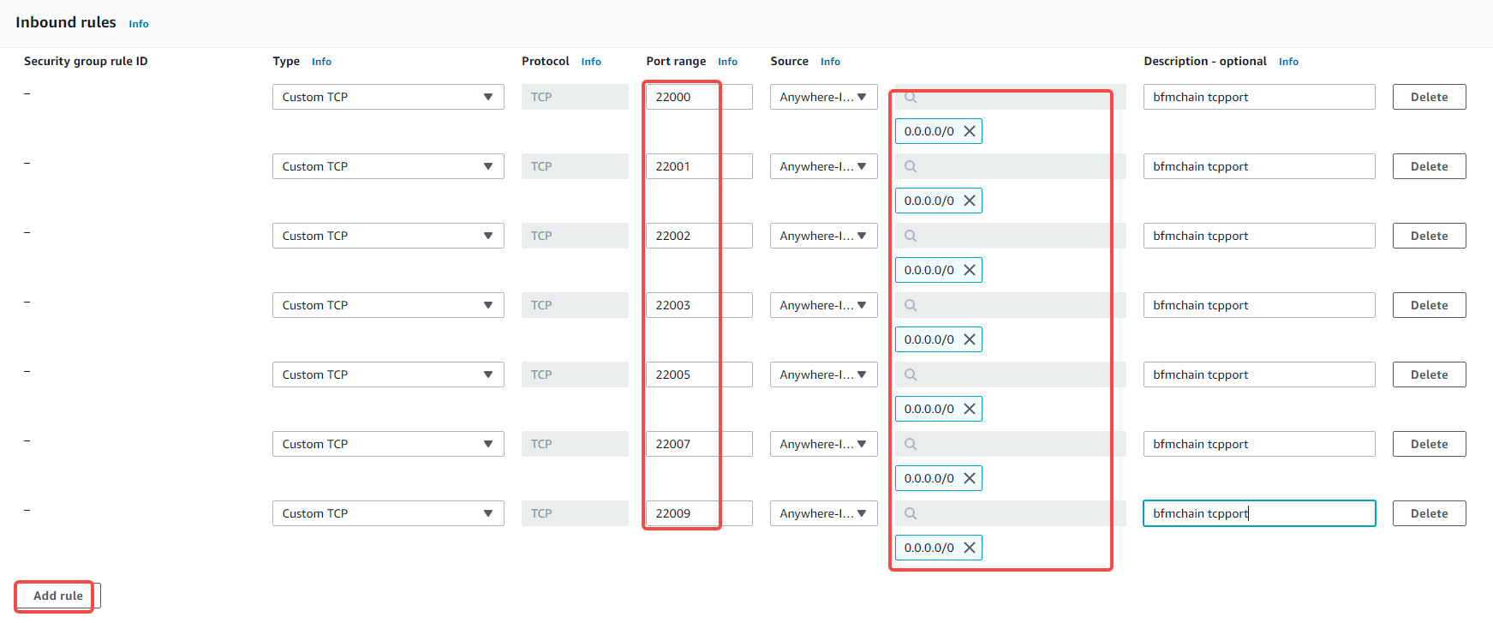This screenshot has width=1493, height=623.
Task: Click the description field for port 22007 rule
Action: [x=1258, y=444]
